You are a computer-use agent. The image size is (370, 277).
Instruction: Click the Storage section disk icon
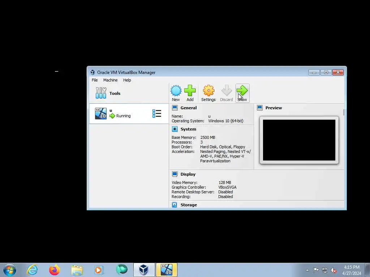point(175,205)
